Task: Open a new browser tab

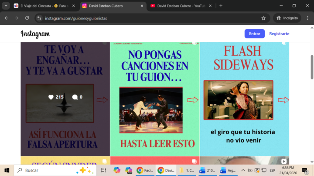Action: [221, 6]
